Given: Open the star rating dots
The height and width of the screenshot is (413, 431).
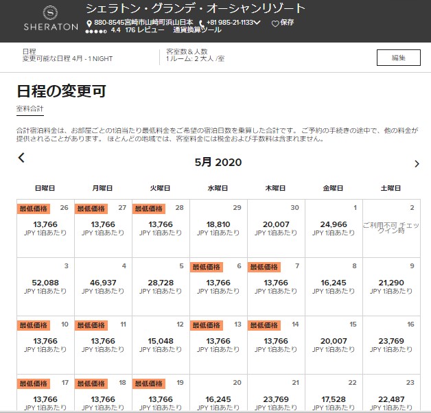Looking at the screenshot, I should click(x=95, y=32).
